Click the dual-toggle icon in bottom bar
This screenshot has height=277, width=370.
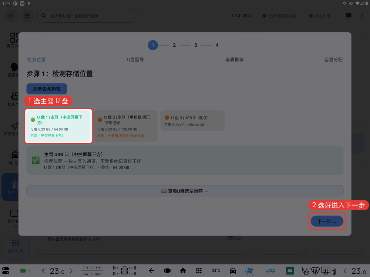[x=6, y=271]
